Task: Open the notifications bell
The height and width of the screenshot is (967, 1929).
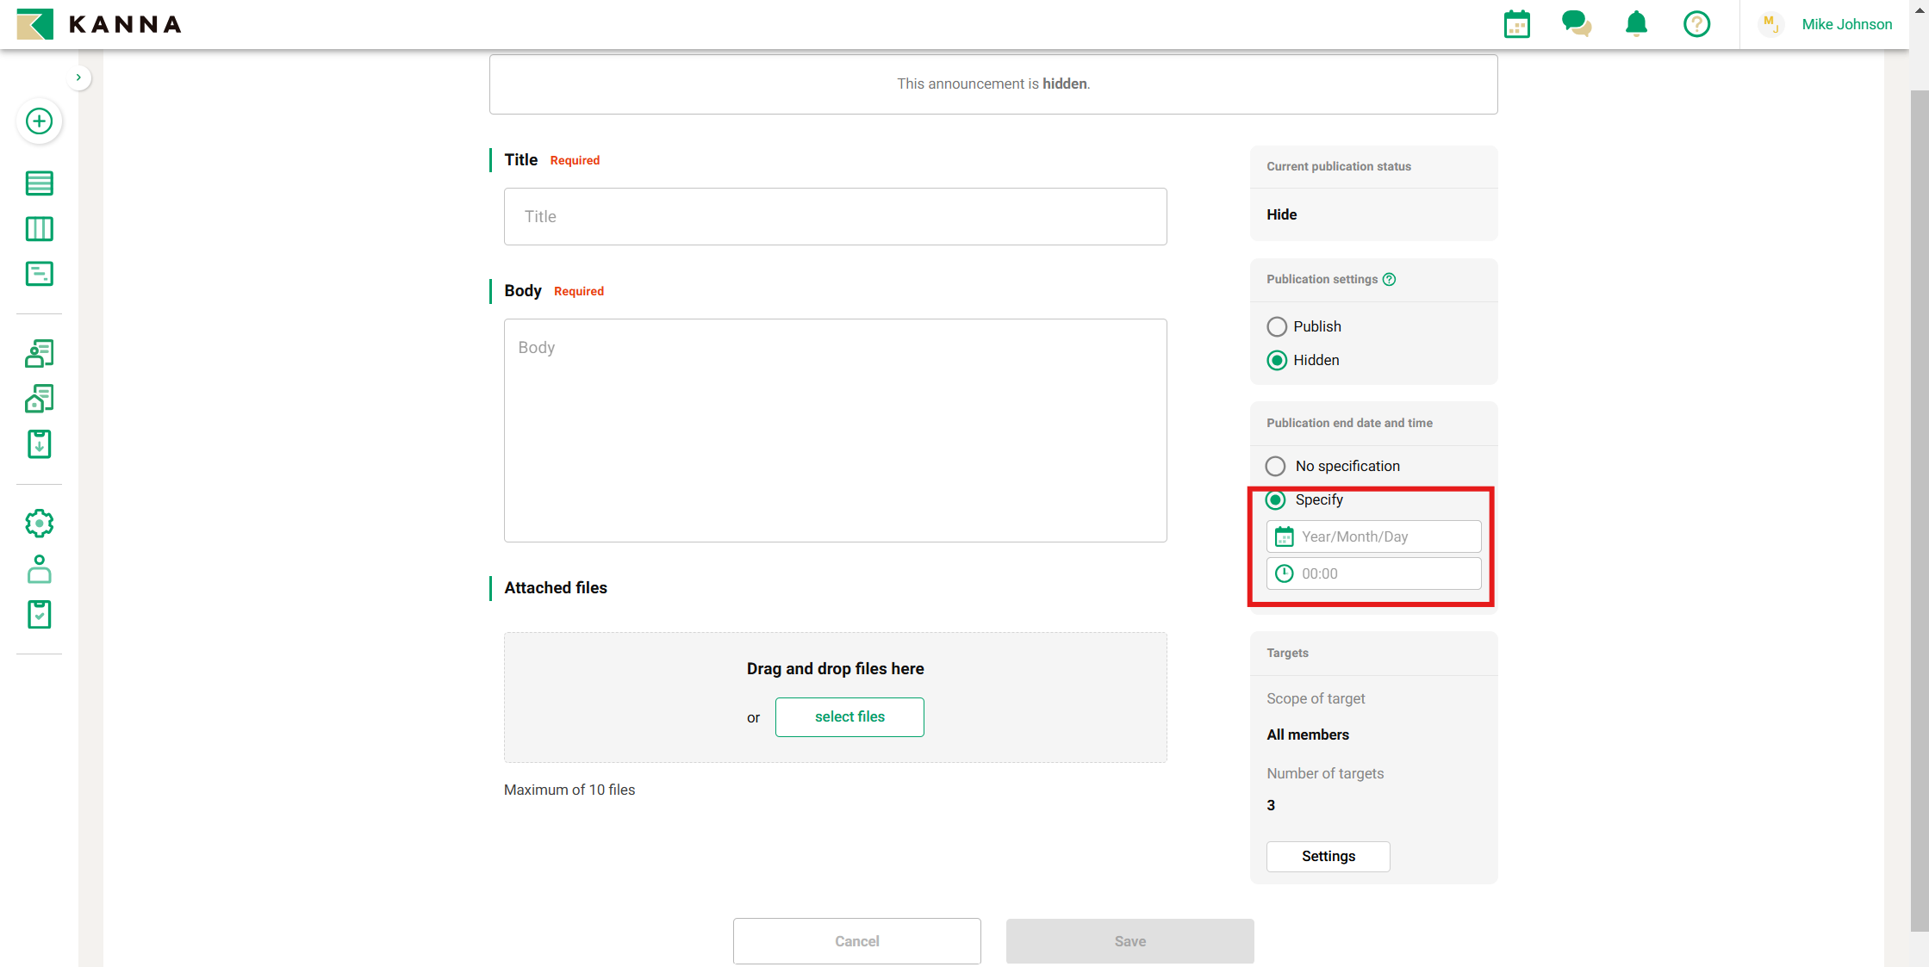Action: tap(1636, 24)
